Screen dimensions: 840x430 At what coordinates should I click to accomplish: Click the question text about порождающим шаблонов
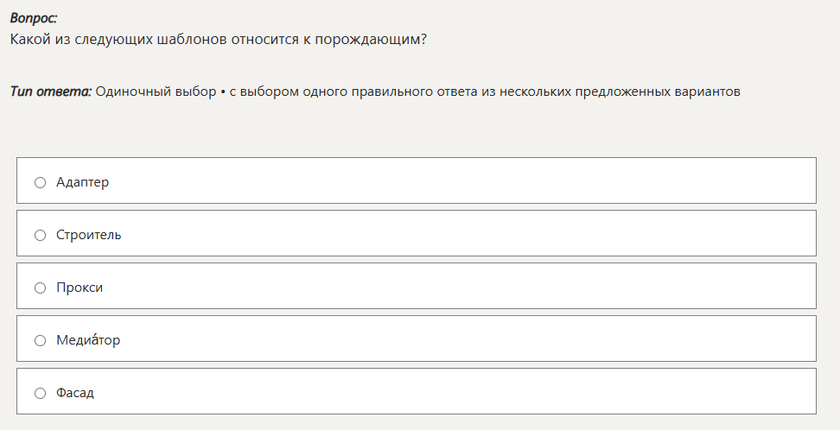click(x=218, y=40)
